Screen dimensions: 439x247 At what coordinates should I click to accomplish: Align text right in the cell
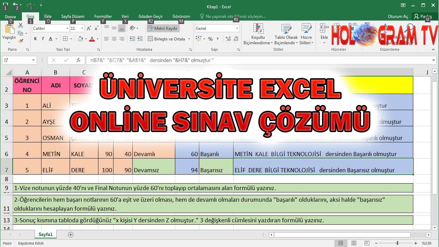pos(122,39)
